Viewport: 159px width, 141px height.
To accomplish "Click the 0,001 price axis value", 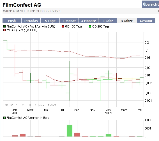I will point(148,101).
